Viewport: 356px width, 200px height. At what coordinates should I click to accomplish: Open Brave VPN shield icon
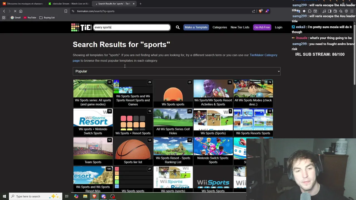click(346, 11)
